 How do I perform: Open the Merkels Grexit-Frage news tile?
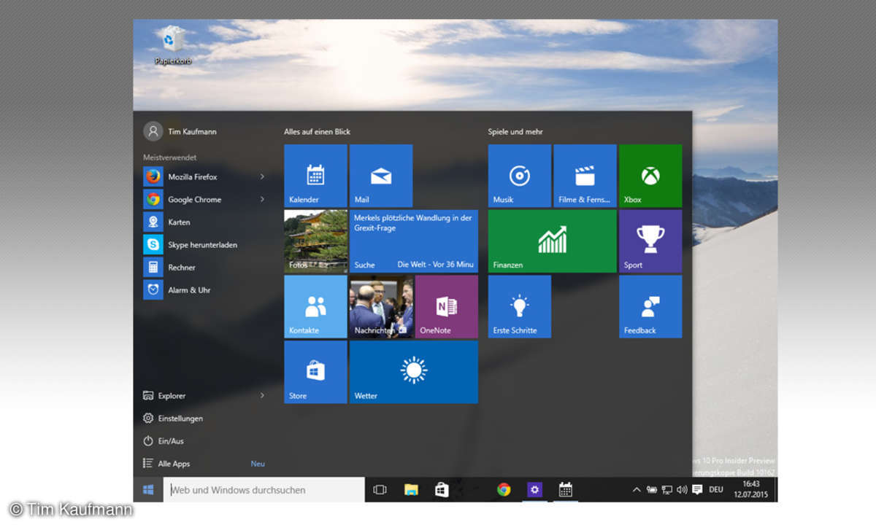point(414,241)
